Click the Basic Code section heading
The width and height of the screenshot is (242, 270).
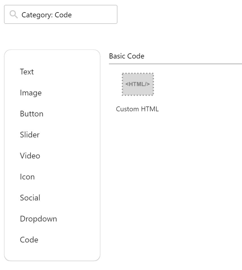[x=127, y=56]
